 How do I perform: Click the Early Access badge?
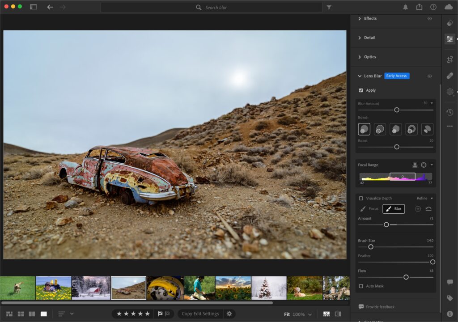(396, 76)
